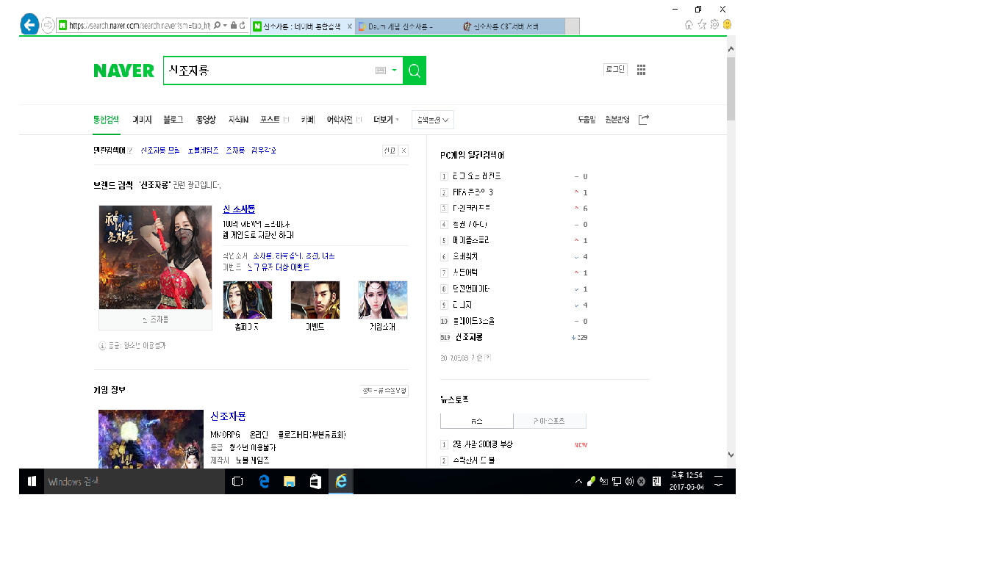
Task: Open the 카페 search tab
Action: click(x=308, y=120)
